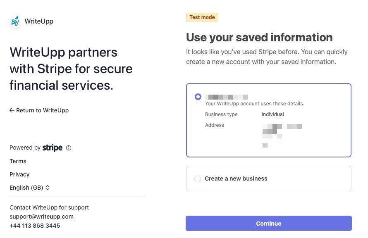Select the Create a new business radio
368x238 pixels.
point(198,179)
